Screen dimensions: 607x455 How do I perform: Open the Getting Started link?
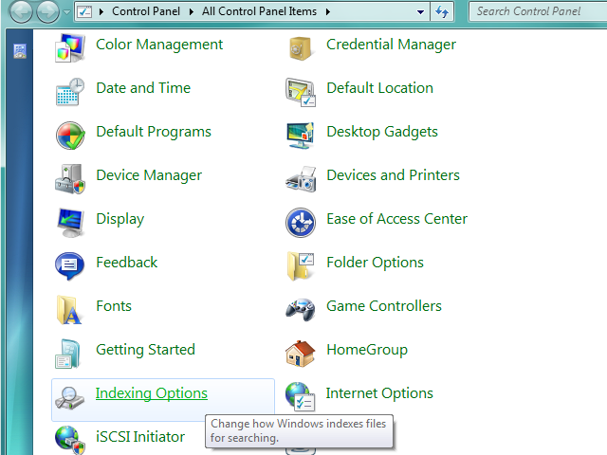(x=145, y=350)
